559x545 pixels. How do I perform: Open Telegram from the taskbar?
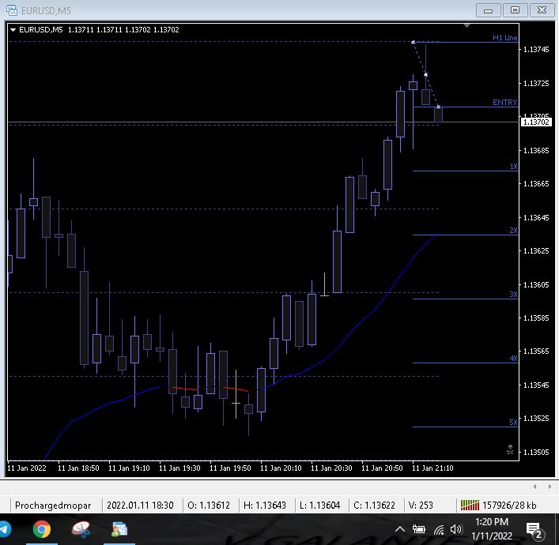click(x=4, y=529)
